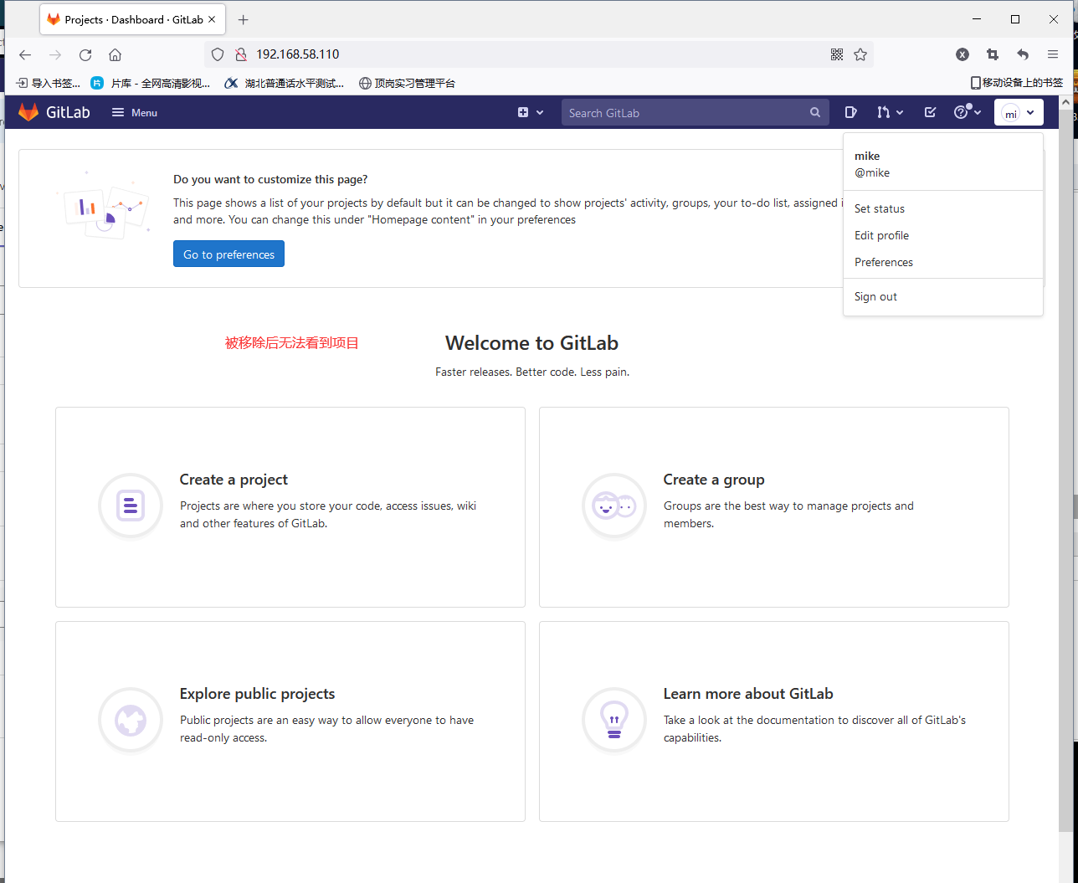The width and height of the screenshot is (1078, 883).
Task: Click the undo arrow toolbar icon
Action: [1023, 54]
